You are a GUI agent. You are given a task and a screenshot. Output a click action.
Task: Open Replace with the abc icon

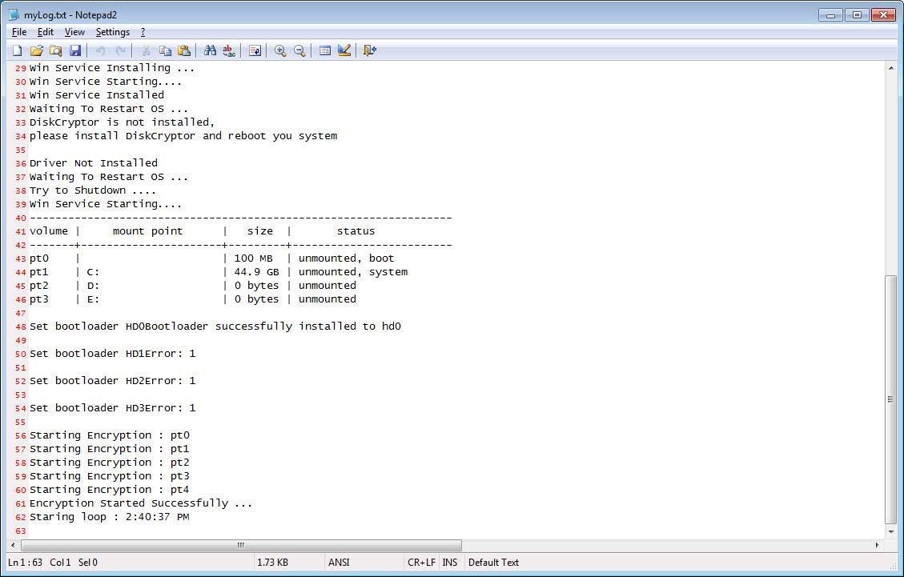coord(229,50)
